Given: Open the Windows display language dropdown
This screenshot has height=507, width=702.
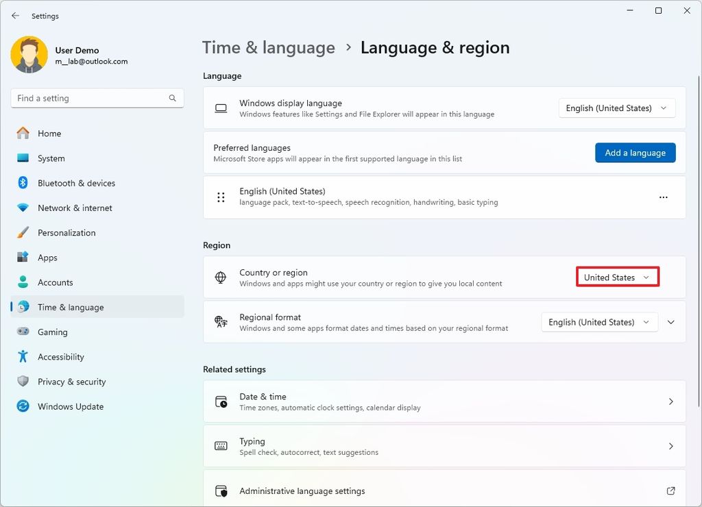Looking at the screenshot, I should [x=616, y=108].
